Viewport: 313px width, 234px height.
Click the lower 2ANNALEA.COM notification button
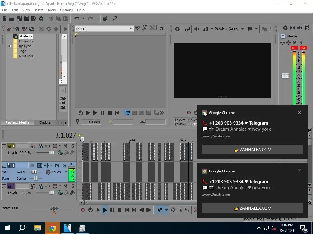click(252, 208)
